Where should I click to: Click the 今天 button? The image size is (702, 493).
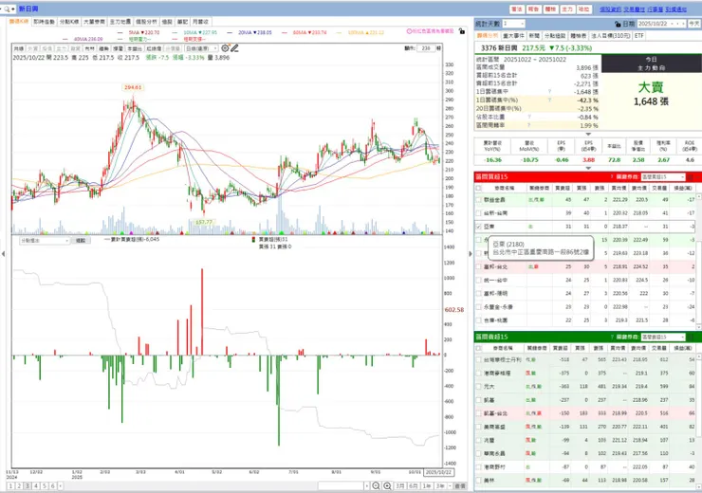694,24
